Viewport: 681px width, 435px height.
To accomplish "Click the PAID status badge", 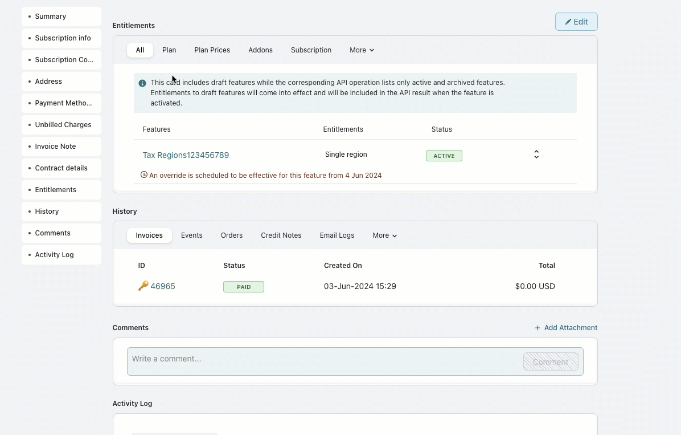I will (x=244, y=287).
